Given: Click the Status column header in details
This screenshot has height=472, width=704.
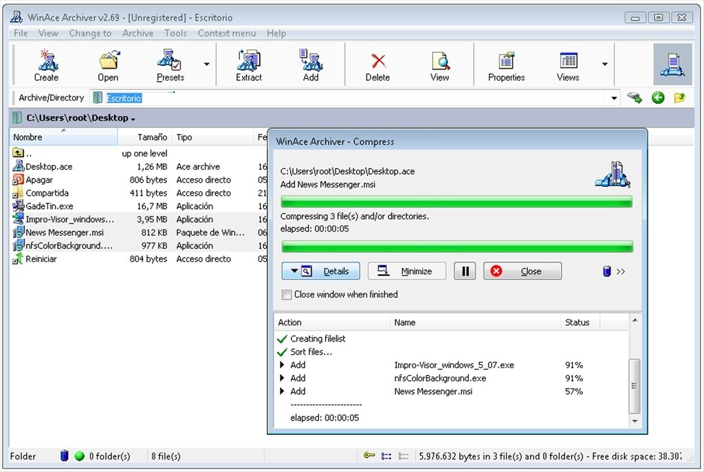Looking at the screenshot, I should click(x=580, y=322).
